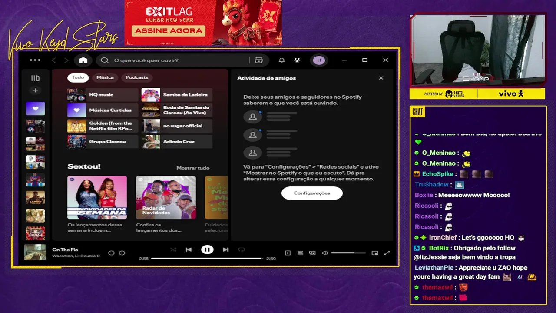The width and height of the screenshot is (556, 313).
Task: Click 'Mostrar tudo' link
Action: (x=193, y=168)
